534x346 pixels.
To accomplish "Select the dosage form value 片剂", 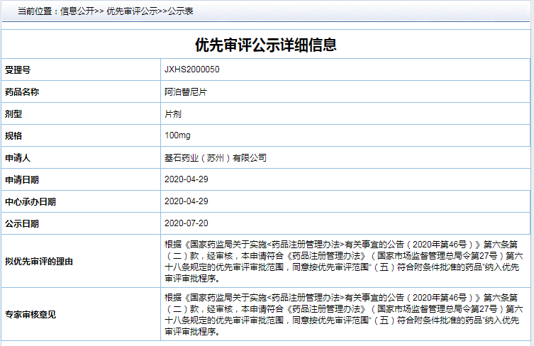I will click(x=173, y=114).
